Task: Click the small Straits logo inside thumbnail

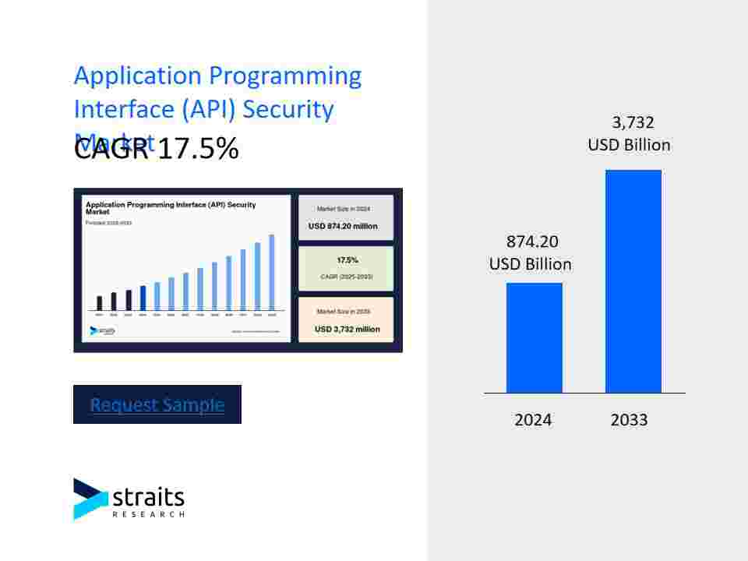Action: point(103,330)
